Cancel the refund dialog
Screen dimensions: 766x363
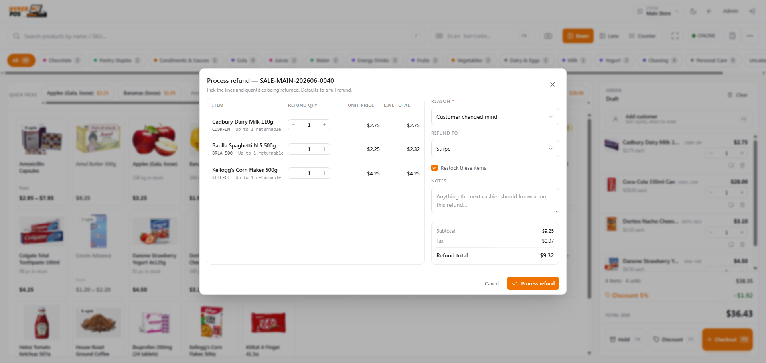click(x=492, y=283)
